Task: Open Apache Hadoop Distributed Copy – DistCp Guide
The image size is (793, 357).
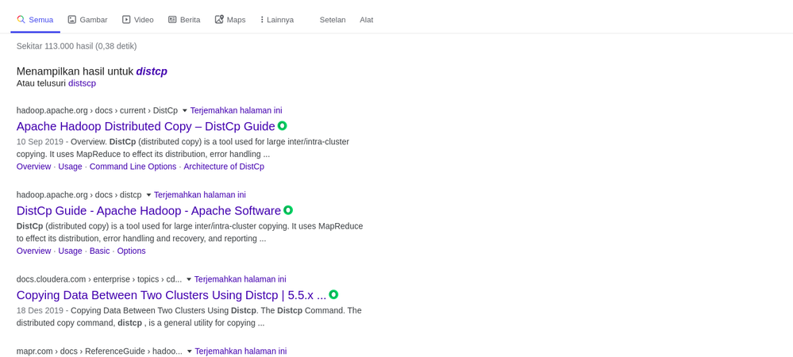Action: point(145,126)
